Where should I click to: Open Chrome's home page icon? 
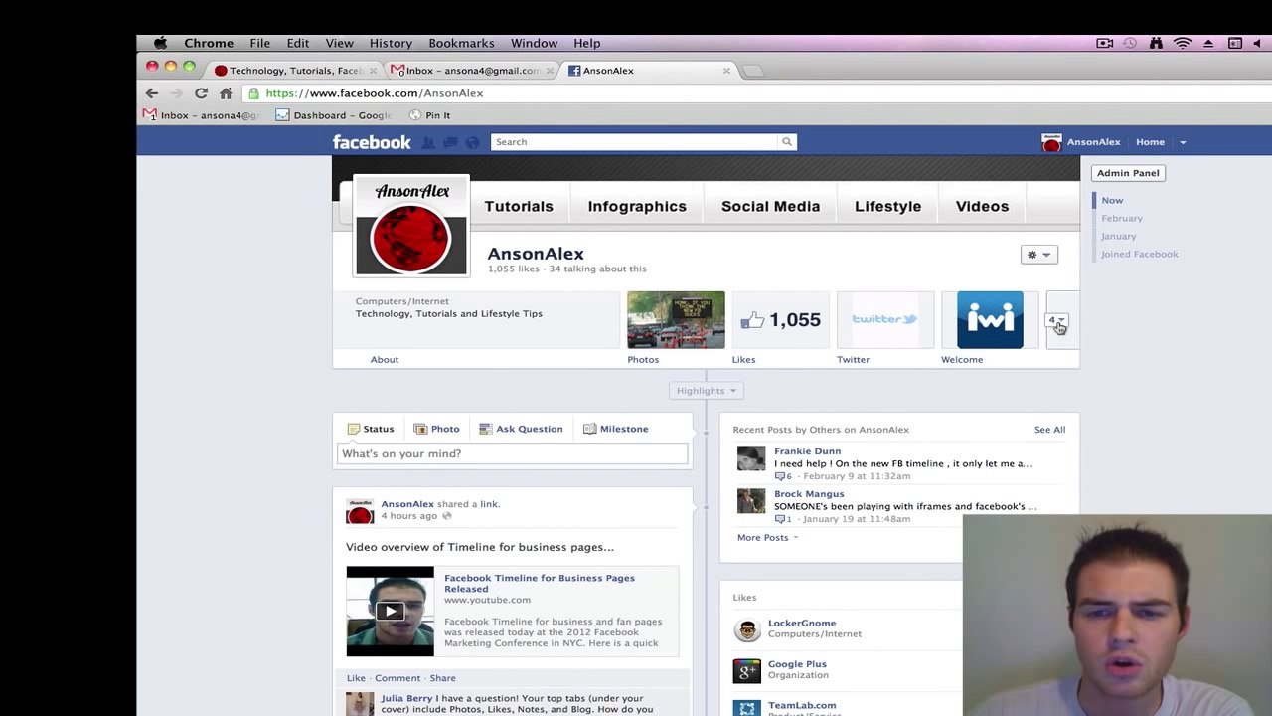point(226,93)
